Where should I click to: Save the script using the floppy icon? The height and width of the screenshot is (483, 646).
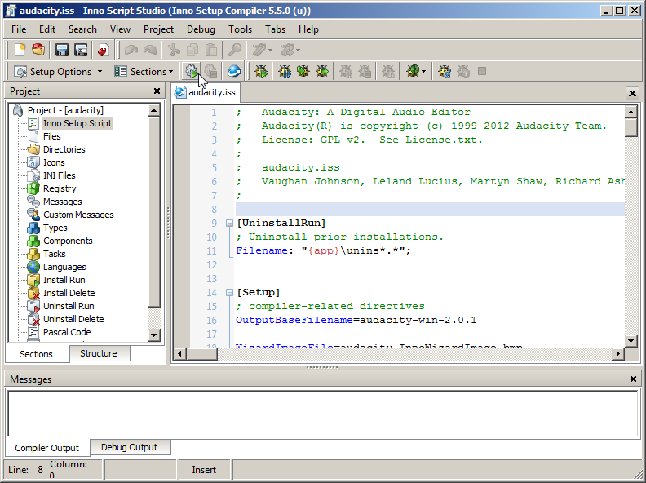point(62,51)
